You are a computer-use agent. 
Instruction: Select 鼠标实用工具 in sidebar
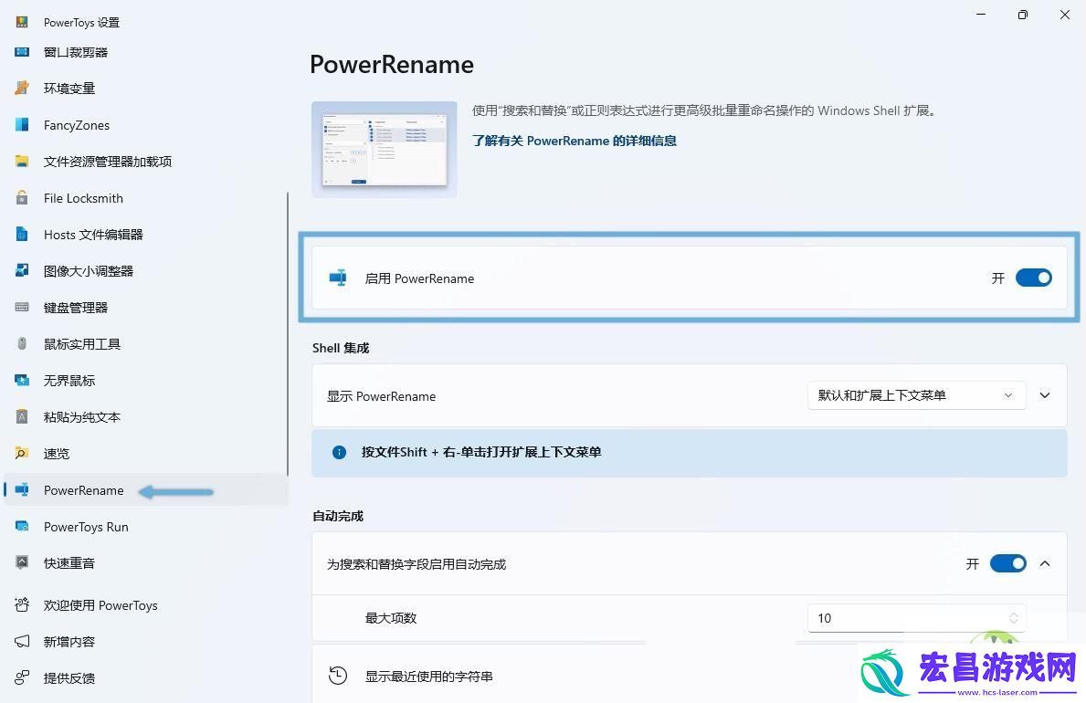pos(81,344)
